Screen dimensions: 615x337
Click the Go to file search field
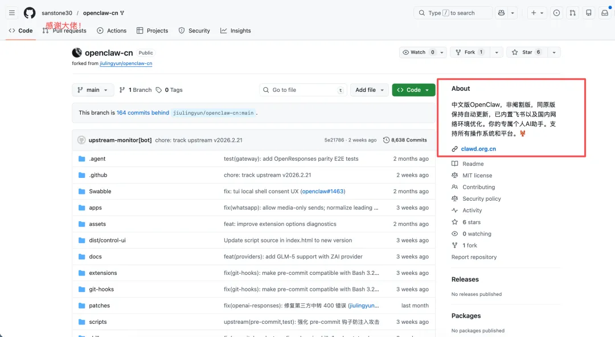303,90
